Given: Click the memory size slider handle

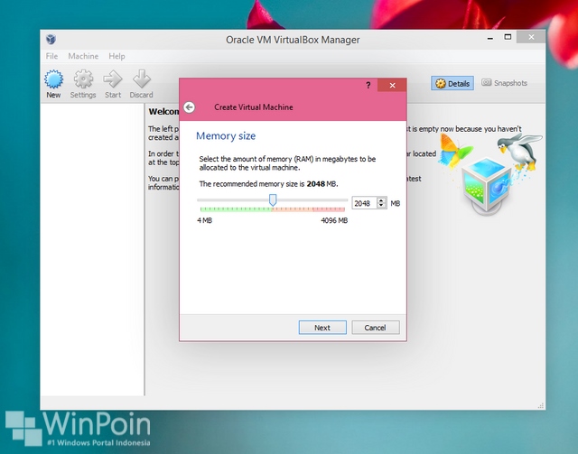Looking at the screenshot, I should coord(273,200).
